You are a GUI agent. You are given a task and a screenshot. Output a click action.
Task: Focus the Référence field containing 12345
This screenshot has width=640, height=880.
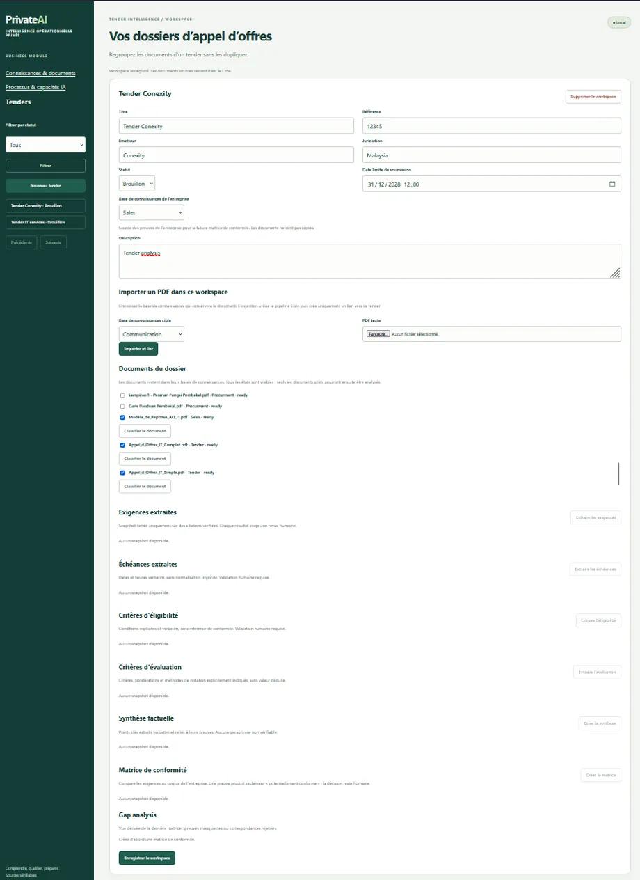492,125
